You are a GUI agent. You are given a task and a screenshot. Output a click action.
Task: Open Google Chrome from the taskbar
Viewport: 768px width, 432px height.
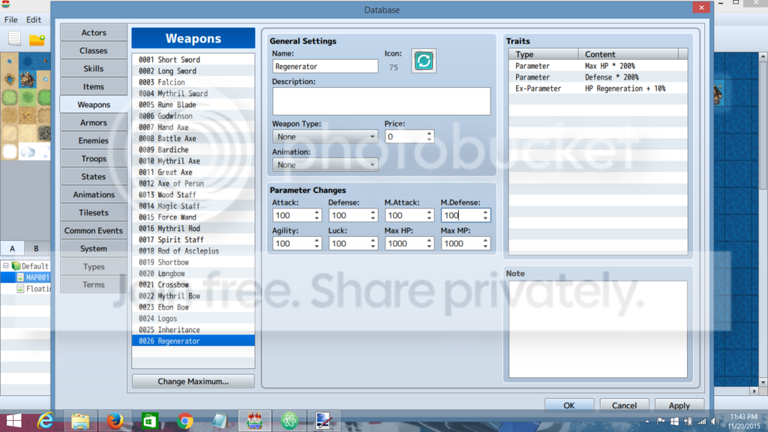pyautogui.click(x=184, y=421)
